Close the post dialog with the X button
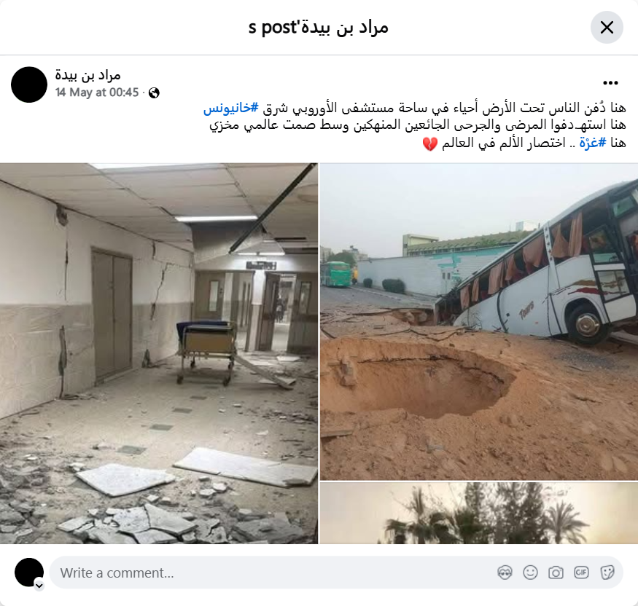Image resolution: width=638 pixels, height=606 pixels. (607, 27)
